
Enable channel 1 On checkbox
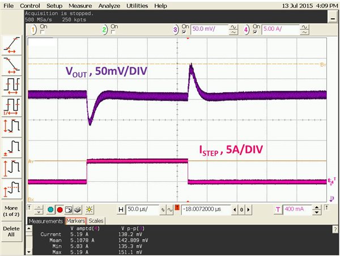tap(41, 31)
